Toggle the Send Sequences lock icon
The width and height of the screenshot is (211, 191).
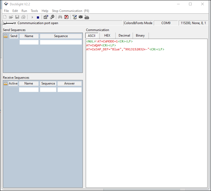(6, 36)
